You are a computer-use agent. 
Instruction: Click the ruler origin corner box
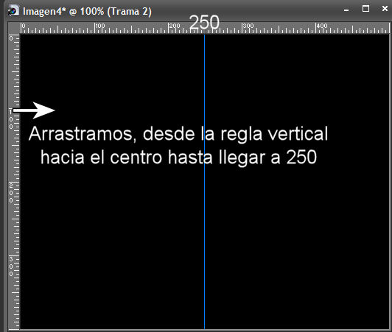14,28
